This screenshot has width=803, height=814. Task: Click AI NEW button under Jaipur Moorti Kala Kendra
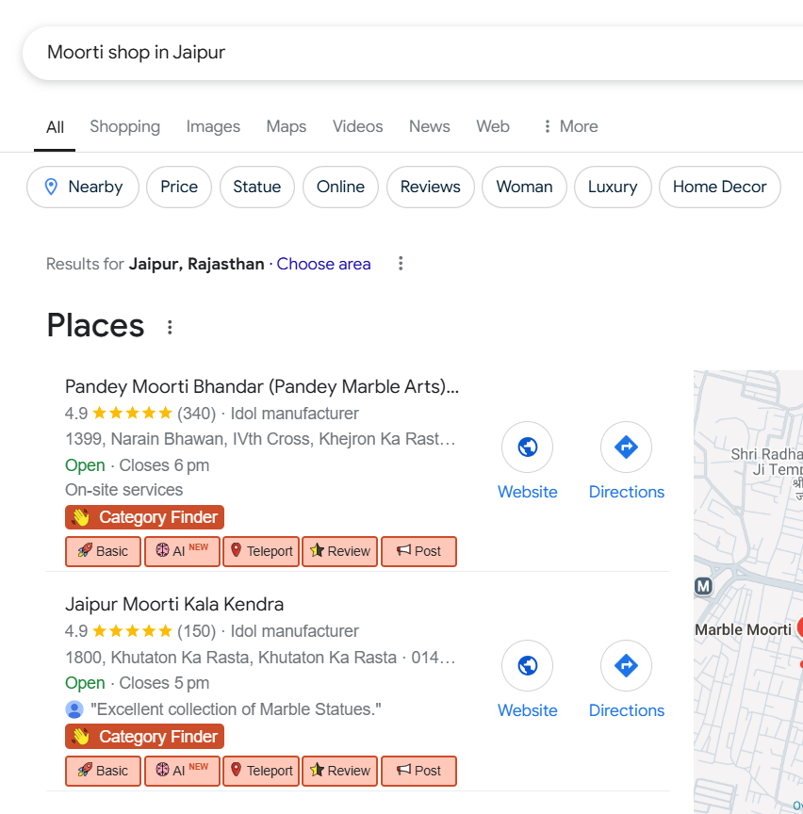182,771
